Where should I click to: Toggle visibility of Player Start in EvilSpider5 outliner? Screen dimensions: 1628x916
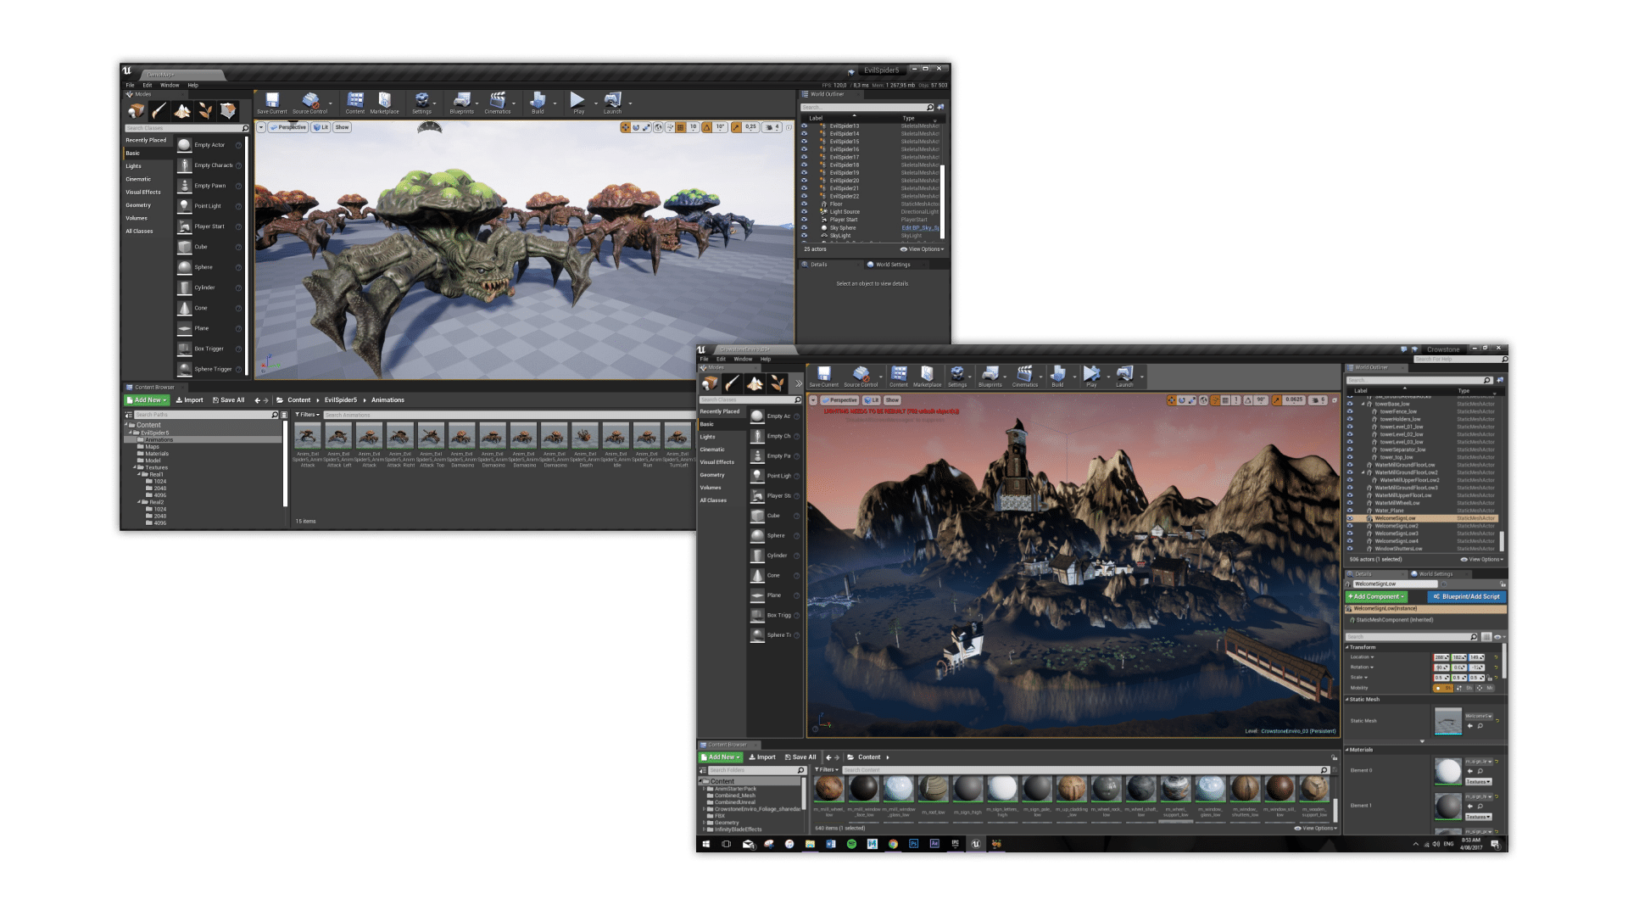point(805,220)
